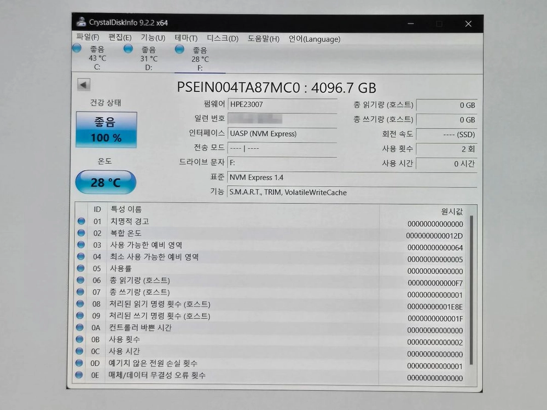Image resolution: width=547 pixels, height=410 pixels.
Task: Click status orb for ID 01 치명적 경고
Action: [82, 221]
